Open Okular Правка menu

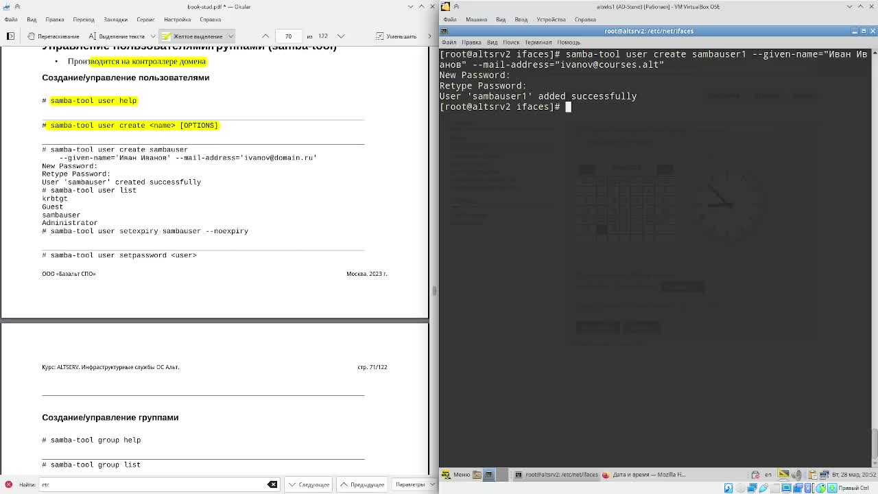(x=54, y=19)
